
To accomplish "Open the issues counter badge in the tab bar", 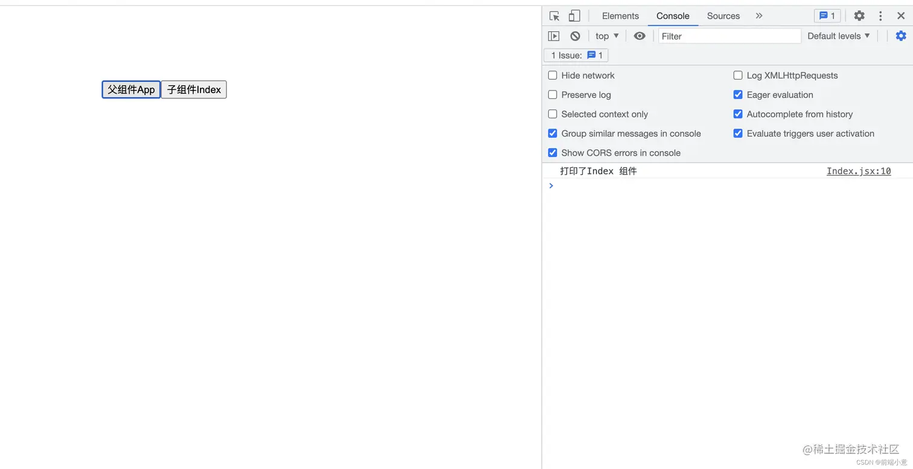I will coord(827,16).
